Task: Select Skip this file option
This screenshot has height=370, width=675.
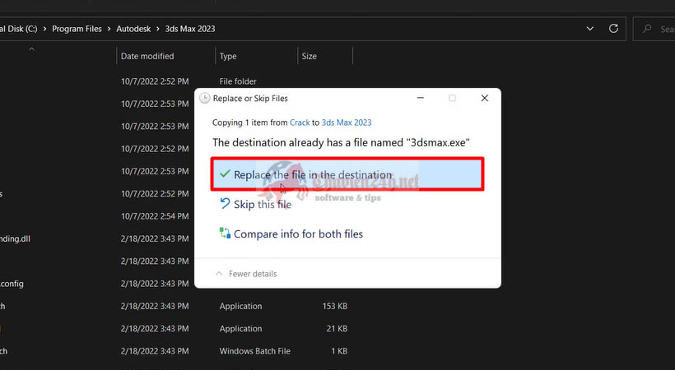Action: 263,205
